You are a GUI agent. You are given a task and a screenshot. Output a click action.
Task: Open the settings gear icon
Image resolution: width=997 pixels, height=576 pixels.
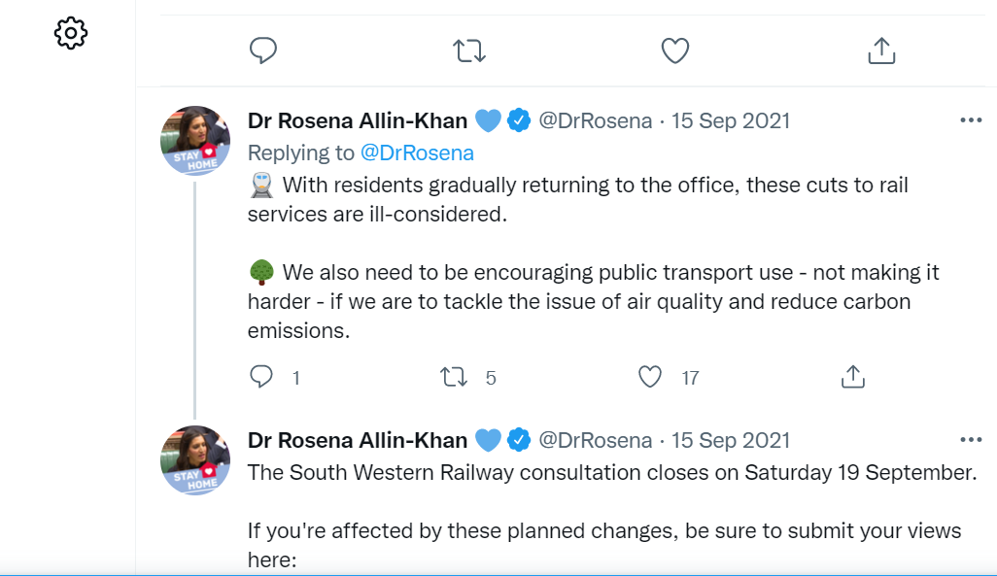[x=71, y=34]
